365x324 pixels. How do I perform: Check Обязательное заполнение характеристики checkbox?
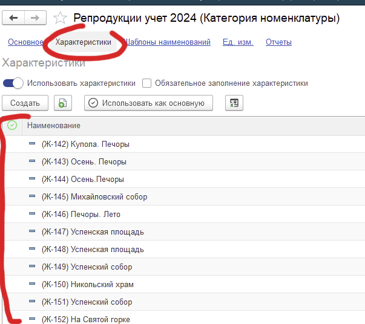point(147,83)
